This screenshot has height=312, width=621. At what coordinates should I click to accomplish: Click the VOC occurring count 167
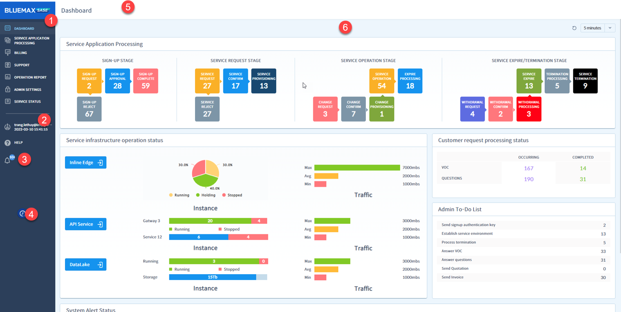click(528, 168)
